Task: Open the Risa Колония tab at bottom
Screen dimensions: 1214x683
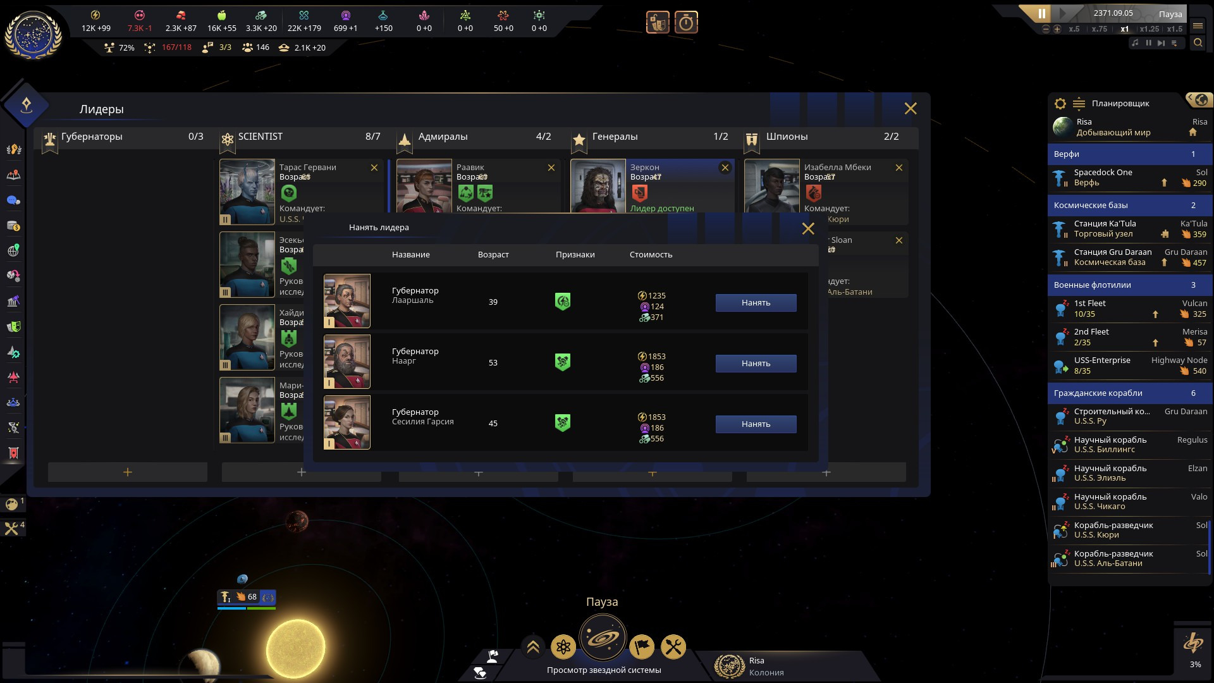Action: tap(787, 667)
